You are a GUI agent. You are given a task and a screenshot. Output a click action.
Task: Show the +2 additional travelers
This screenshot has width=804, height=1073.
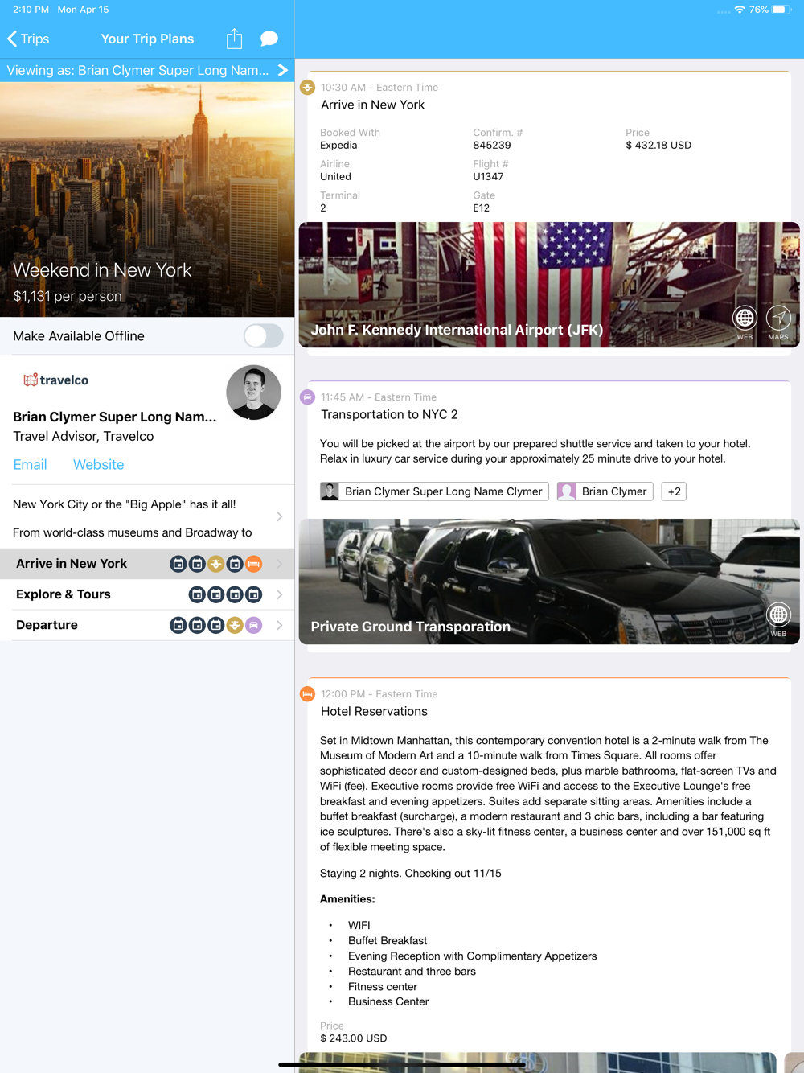point(674,491)
